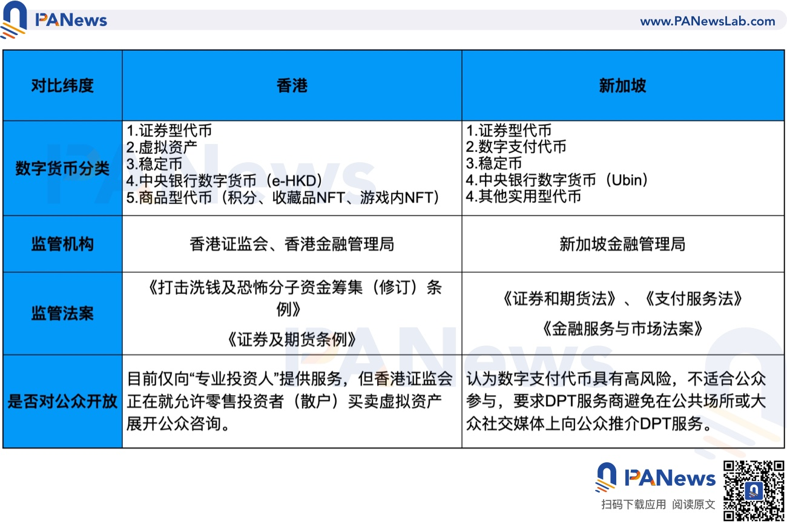Image resolution: width=787 pixels, height=527 pixels.
Task: Click the QR code at bottom right
Action: (x=754, y=490)
